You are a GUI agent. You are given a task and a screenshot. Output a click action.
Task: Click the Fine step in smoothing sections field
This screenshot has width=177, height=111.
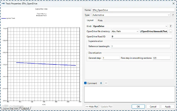pyautogui.click(x=162, y=58)
